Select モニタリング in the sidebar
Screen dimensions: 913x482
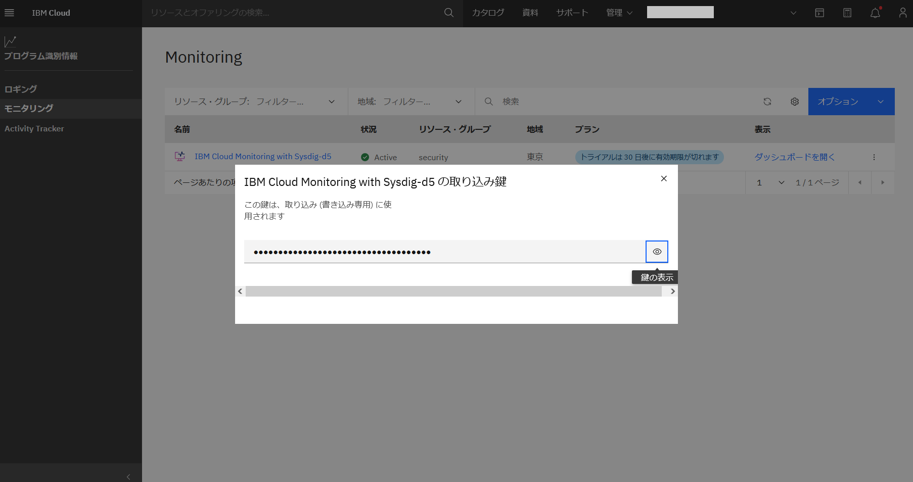(x=71, y=109)
